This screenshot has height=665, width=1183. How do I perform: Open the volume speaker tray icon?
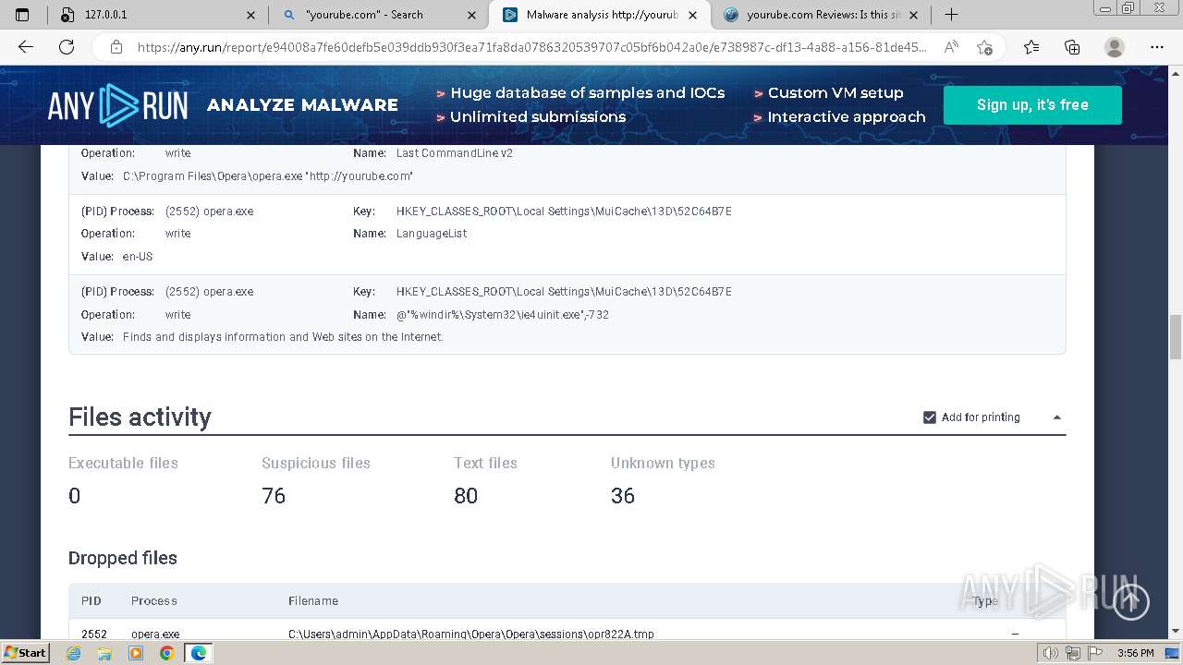[1053, 653]
